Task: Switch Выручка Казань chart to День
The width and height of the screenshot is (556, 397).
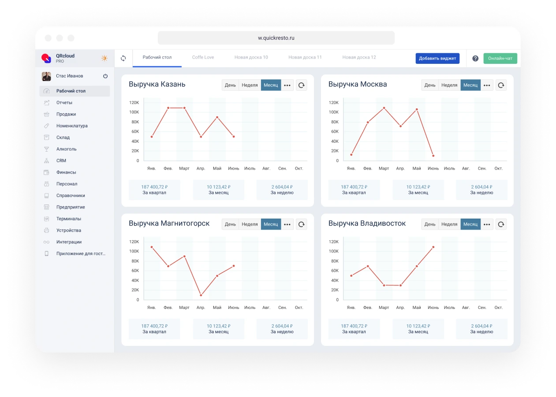Action: coord(230,85)
